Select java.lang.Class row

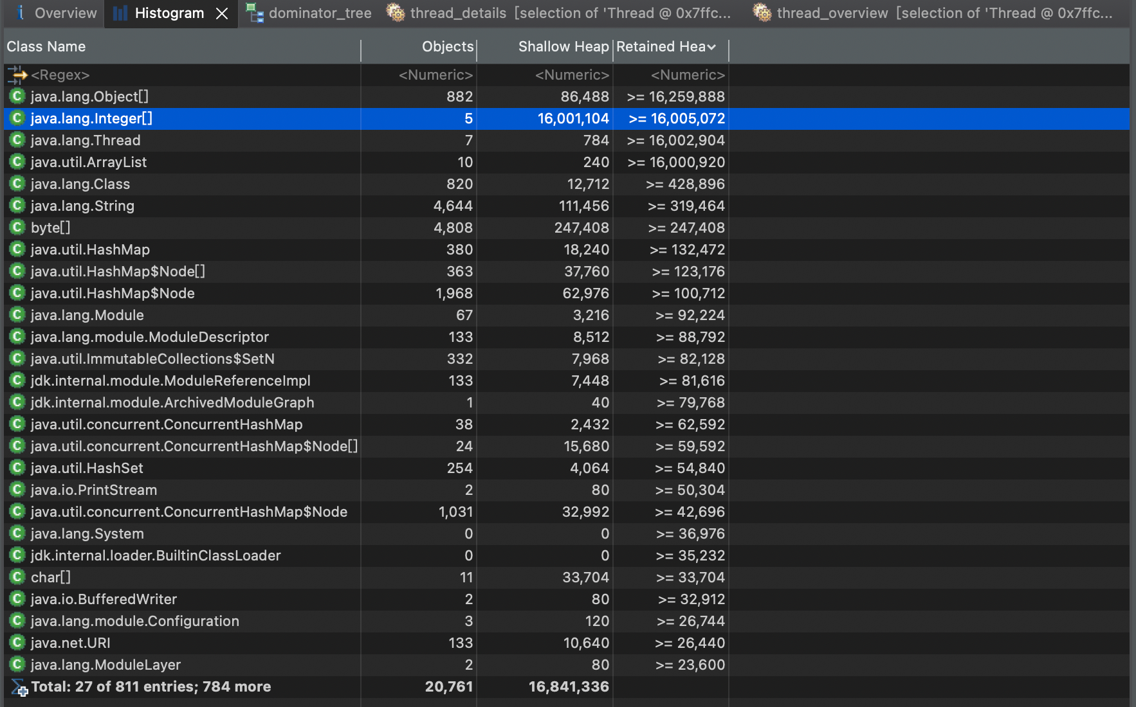(566, 184)
